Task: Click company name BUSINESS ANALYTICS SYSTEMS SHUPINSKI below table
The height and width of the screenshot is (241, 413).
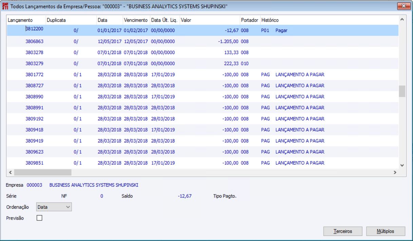Action: click(x=94, y=185)
